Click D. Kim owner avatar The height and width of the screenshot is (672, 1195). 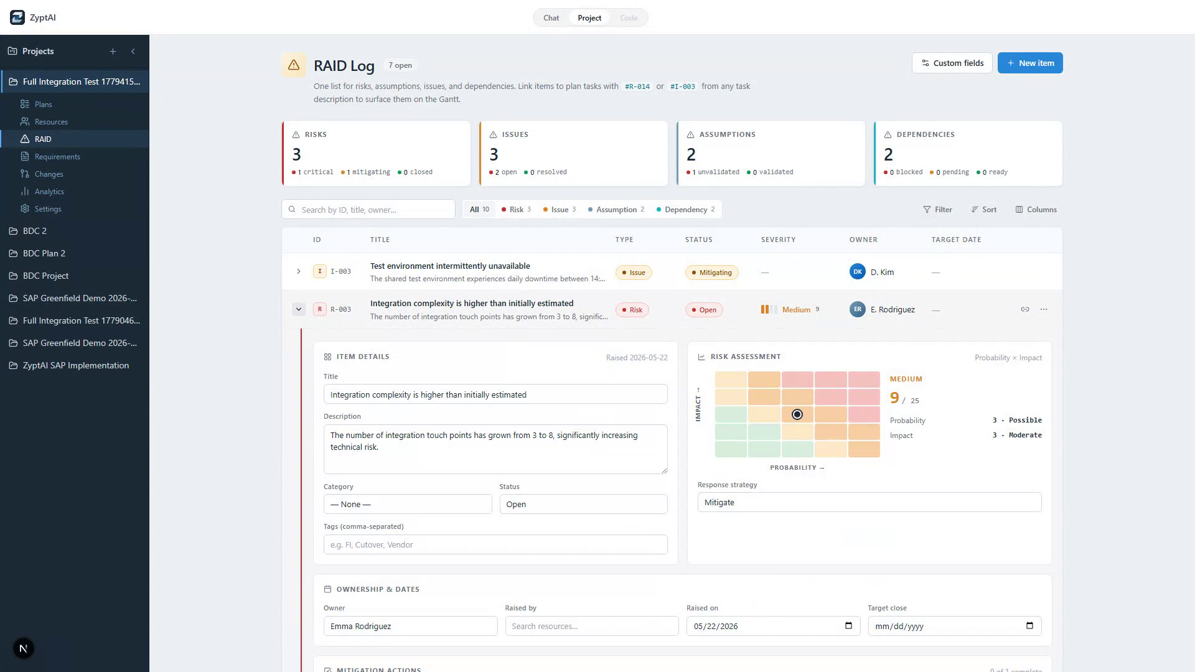coord(857,272)
